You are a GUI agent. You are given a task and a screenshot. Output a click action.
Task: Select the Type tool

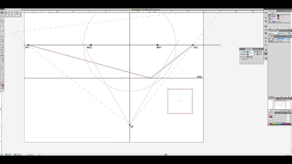point(2,25)
